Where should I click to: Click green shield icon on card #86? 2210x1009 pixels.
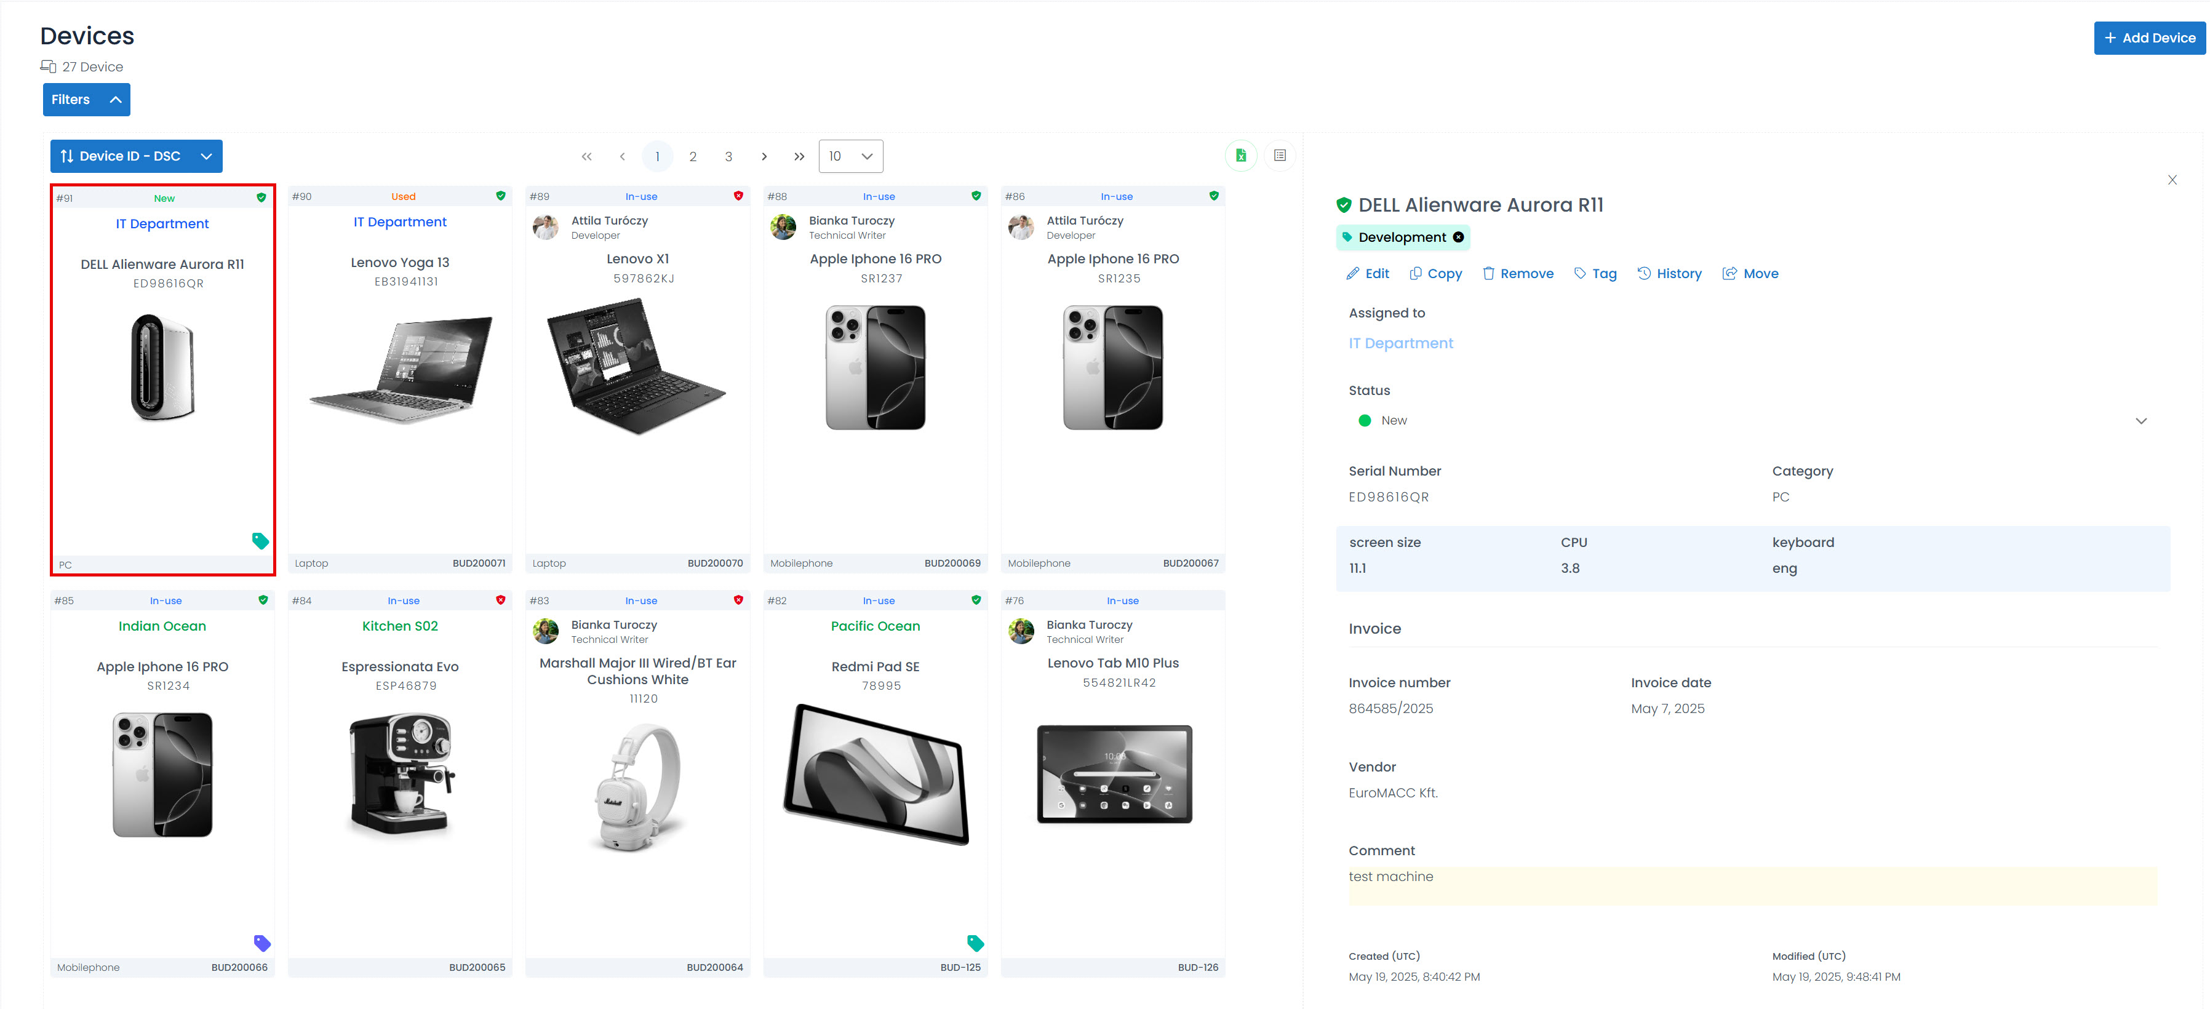point(1213,196)
